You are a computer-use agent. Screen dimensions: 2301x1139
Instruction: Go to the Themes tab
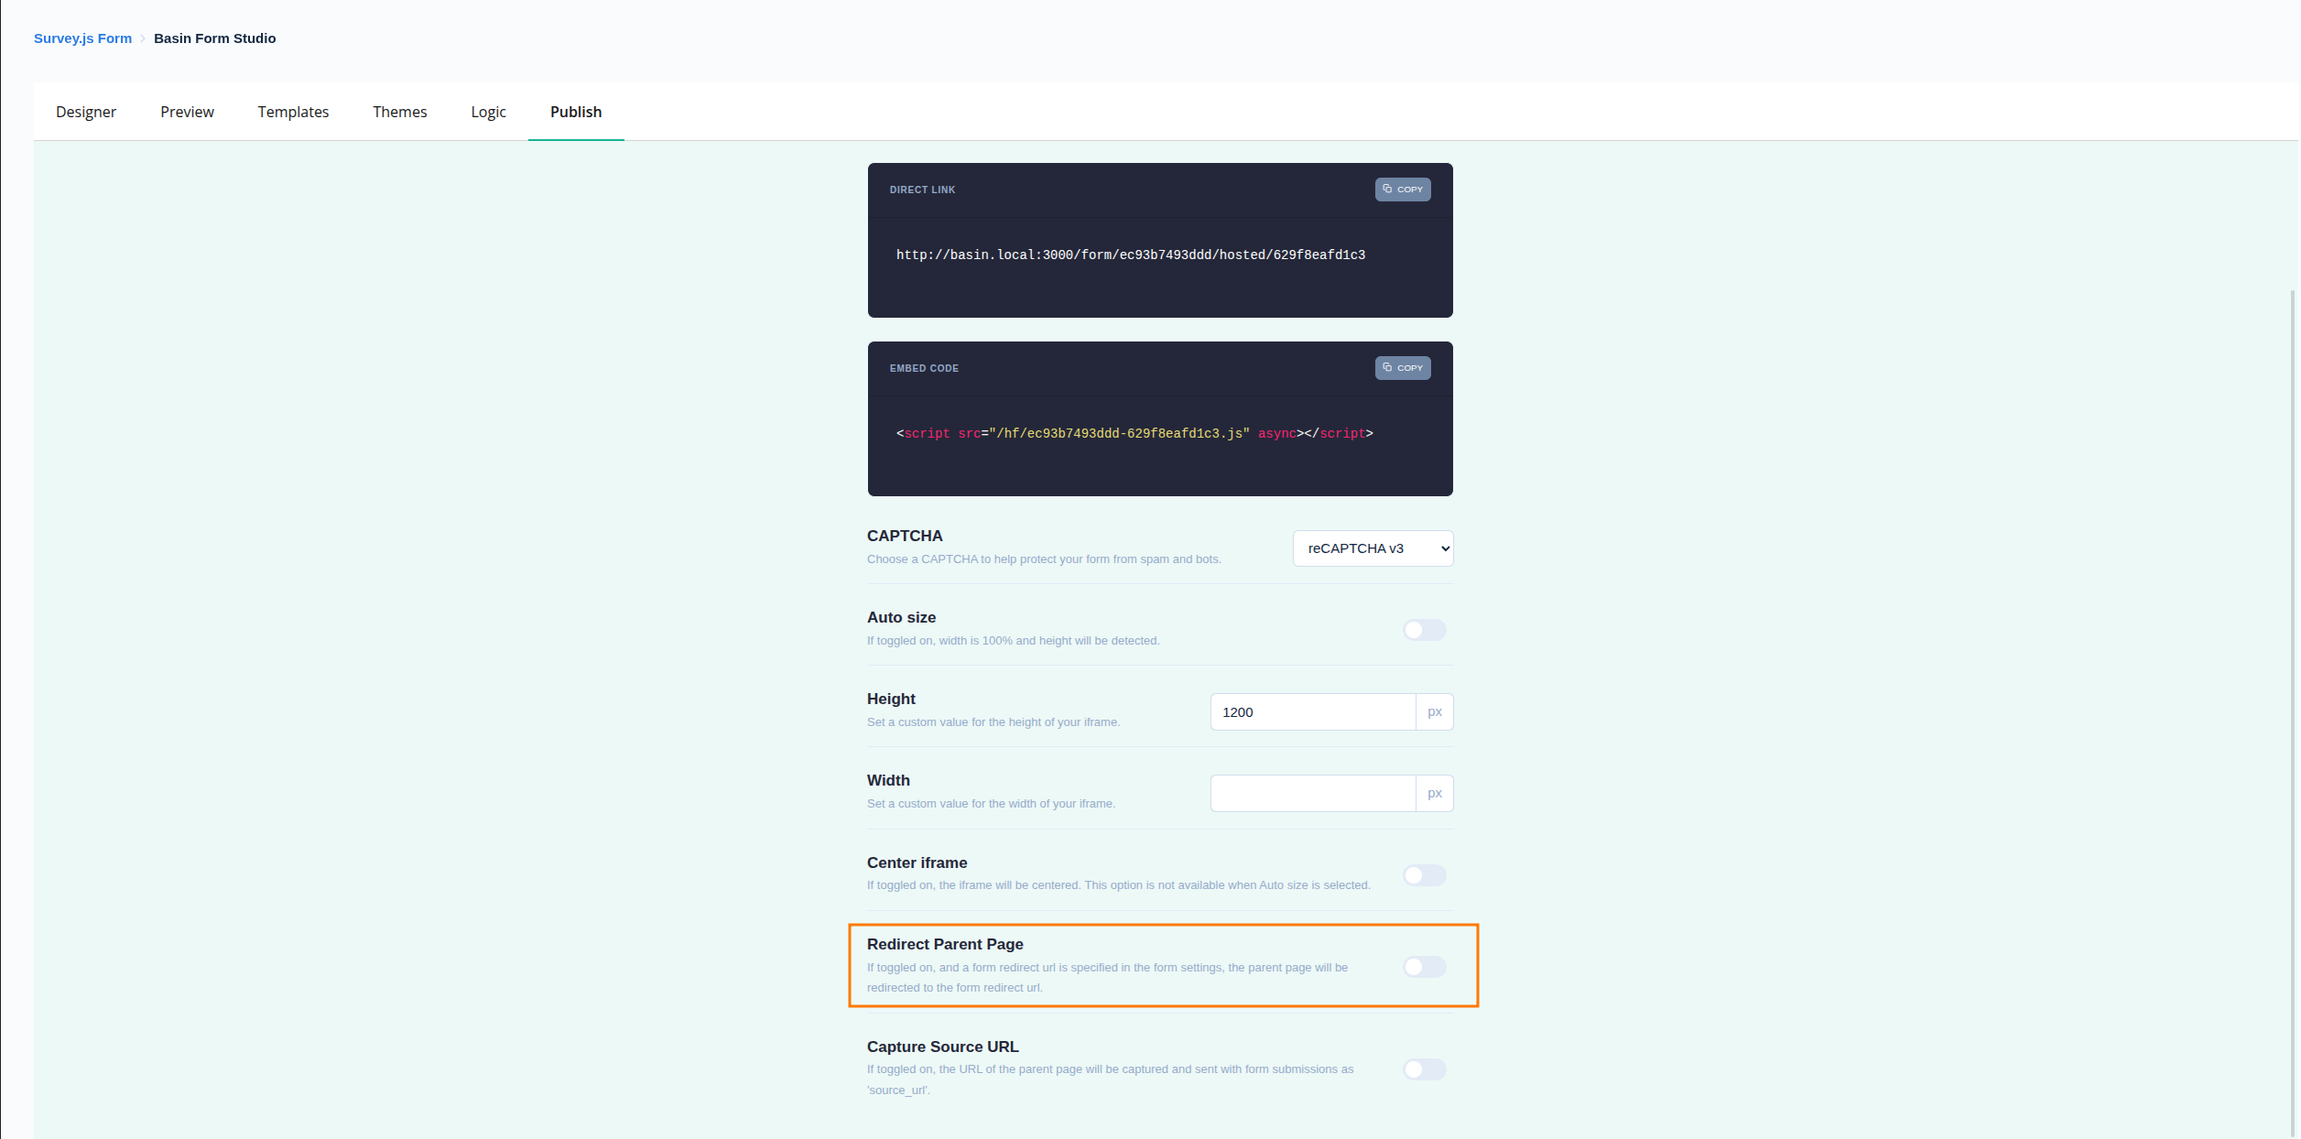pos(399,112)
